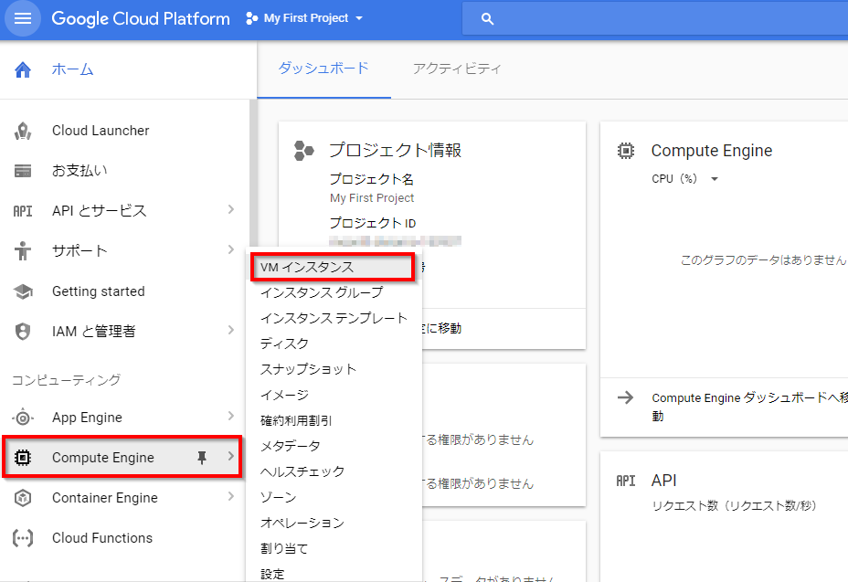Screen dimensions: 848x582
Task: Open Cloud Launcher in sidebar
Action: tap(101, 131)
